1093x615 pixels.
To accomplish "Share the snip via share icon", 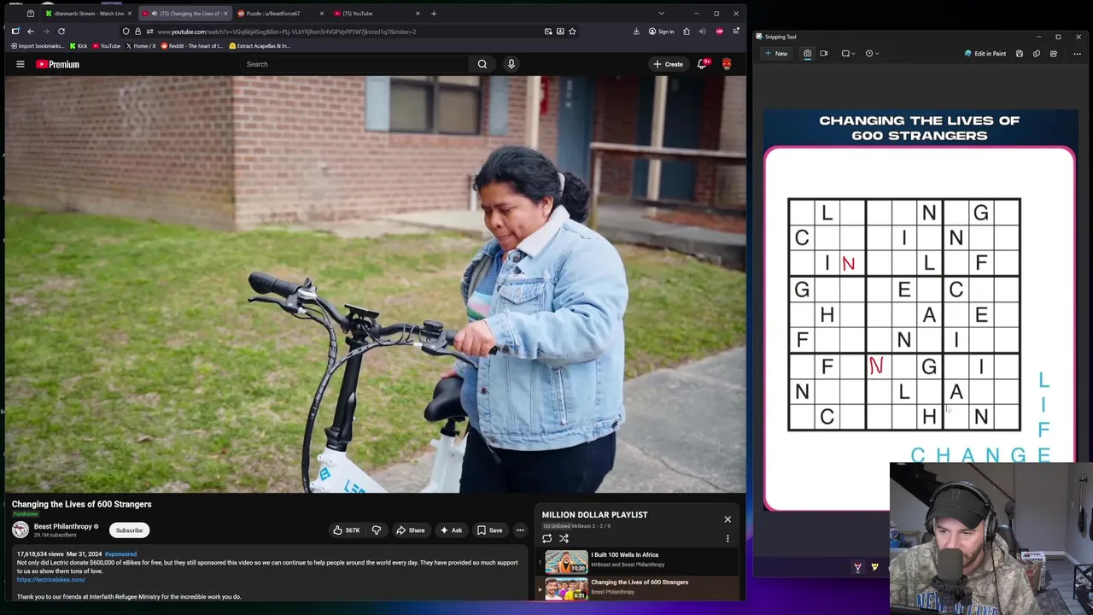I will 1054,53.
